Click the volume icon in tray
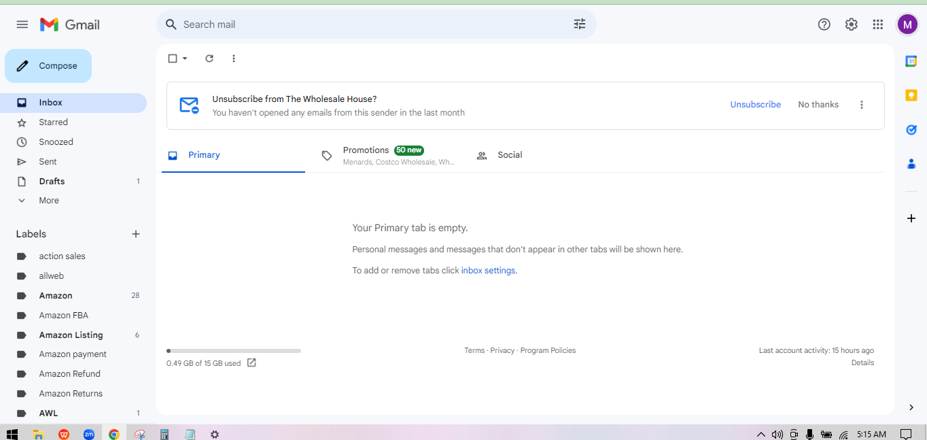 pyautogui.click(x=777, y=434)
